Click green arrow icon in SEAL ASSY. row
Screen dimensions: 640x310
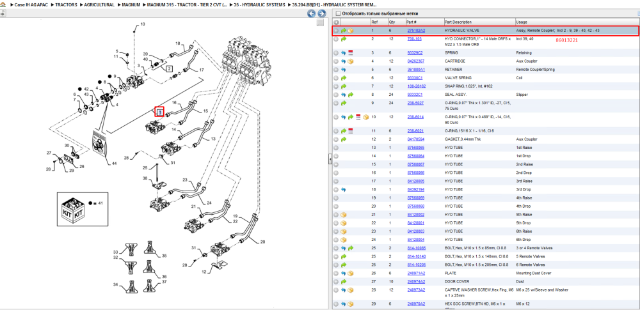coord(351,95)
